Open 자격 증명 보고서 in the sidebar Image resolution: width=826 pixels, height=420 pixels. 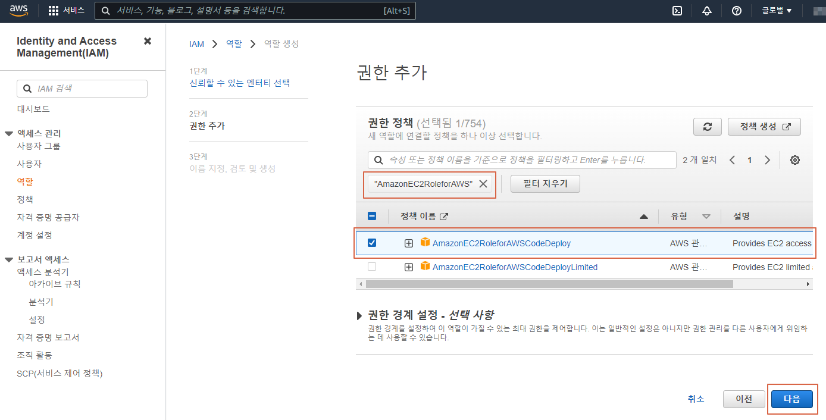(x=48, y=337)
